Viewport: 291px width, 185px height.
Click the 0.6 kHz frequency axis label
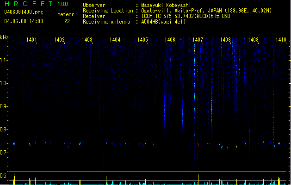click(4, 176)
